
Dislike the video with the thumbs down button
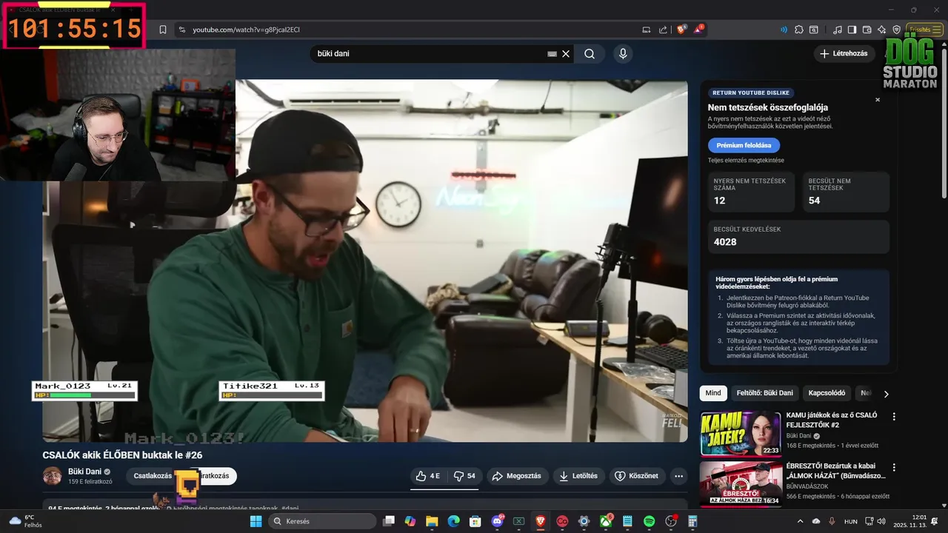464,476
